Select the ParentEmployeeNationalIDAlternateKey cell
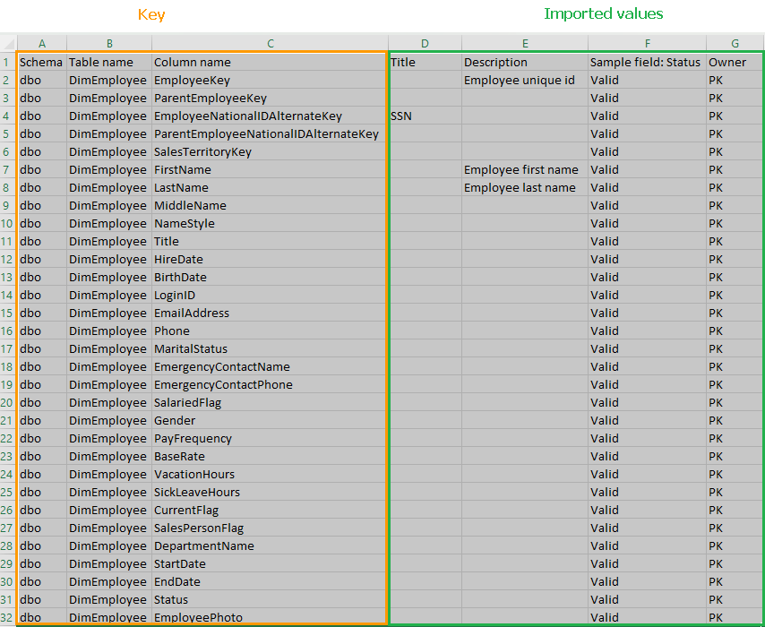Image resolution: width=765 pixels, height=627 pixels. click(266, 134)
